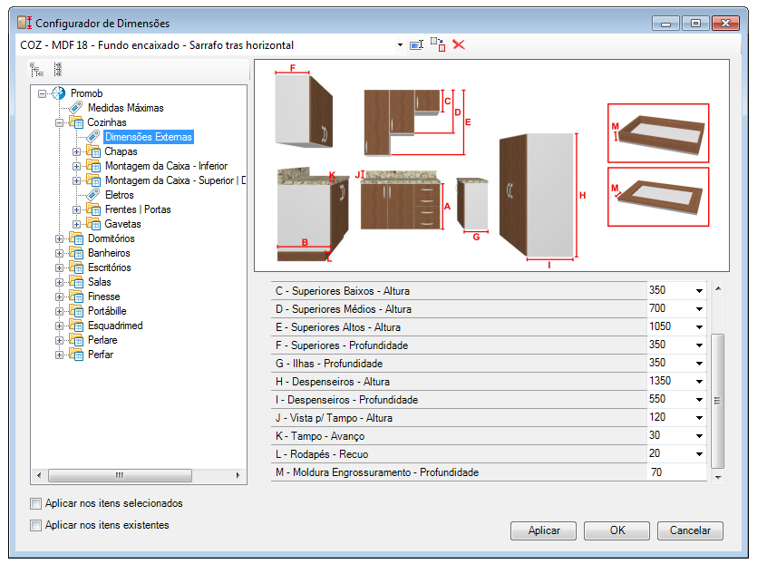The width and height of the screenshot is (767, 564).
Task: Select Eletros tree item
Action: [x=120, y=195]
